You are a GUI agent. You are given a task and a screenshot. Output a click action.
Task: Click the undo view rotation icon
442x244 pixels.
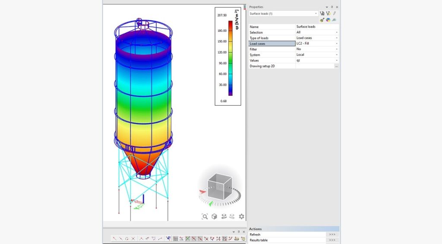[224, 216]
